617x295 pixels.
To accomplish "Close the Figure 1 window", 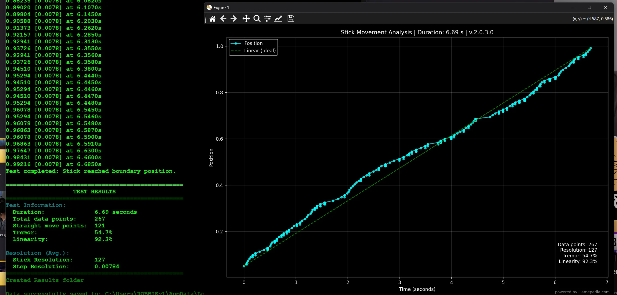I will pos(606,7).
